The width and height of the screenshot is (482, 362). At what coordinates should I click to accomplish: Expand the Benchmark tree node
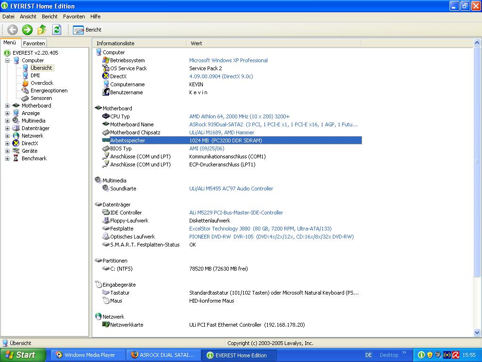[7, 158]
